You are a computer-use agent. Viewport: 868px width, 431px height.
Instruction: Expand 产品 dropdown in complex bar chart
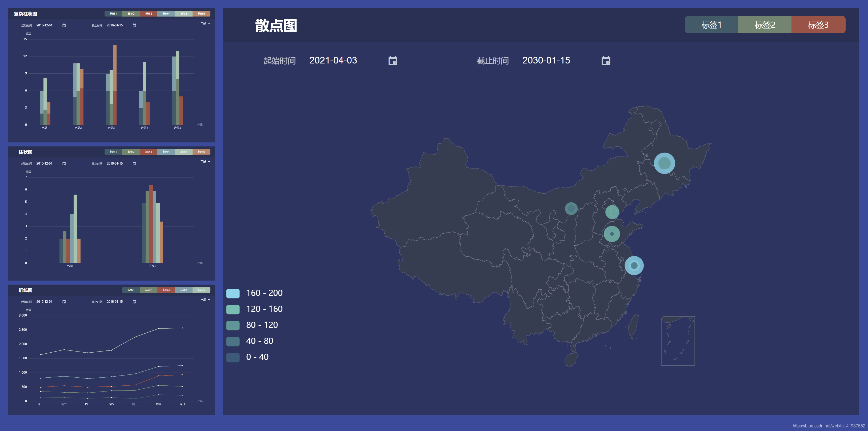pos(205,23)
